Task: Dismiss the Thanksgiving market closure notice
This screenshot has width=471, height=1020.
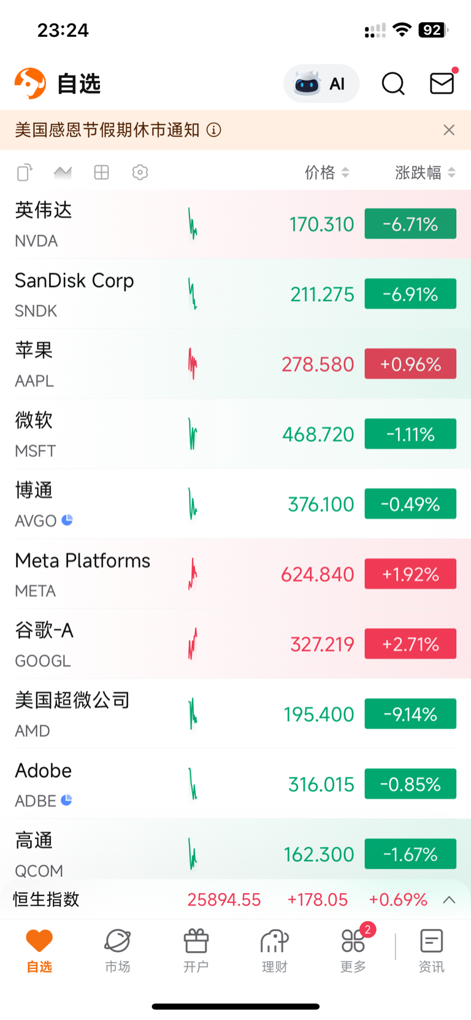Action: click(x=449, y=130)
